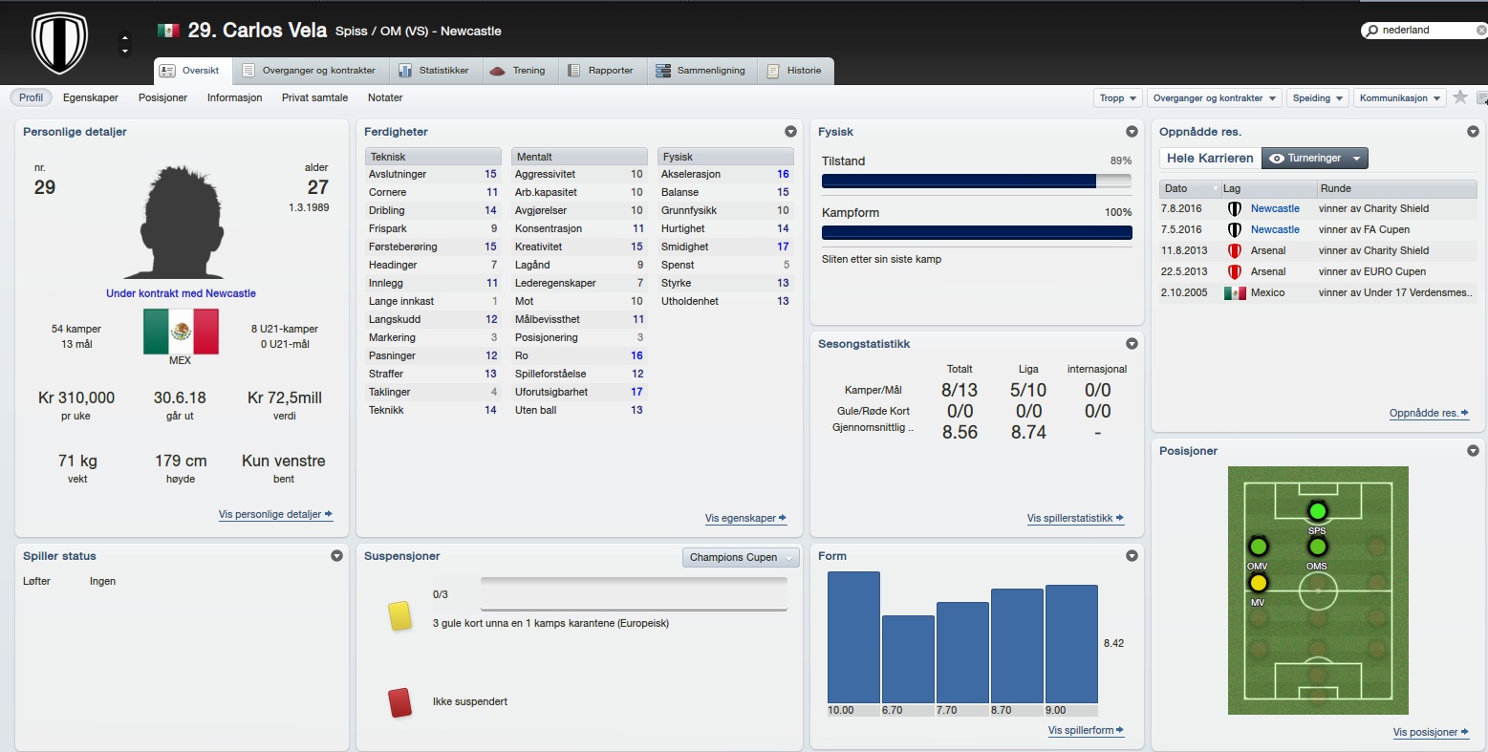Follow the Vis personlige detaljer link
The height and width of the screenshot is (752, 1488).
[x=275, y=514]
